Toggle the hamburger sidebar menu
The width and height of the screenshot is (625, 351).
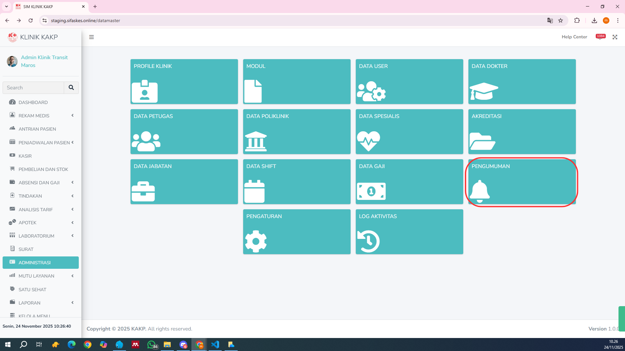(91, 37)
